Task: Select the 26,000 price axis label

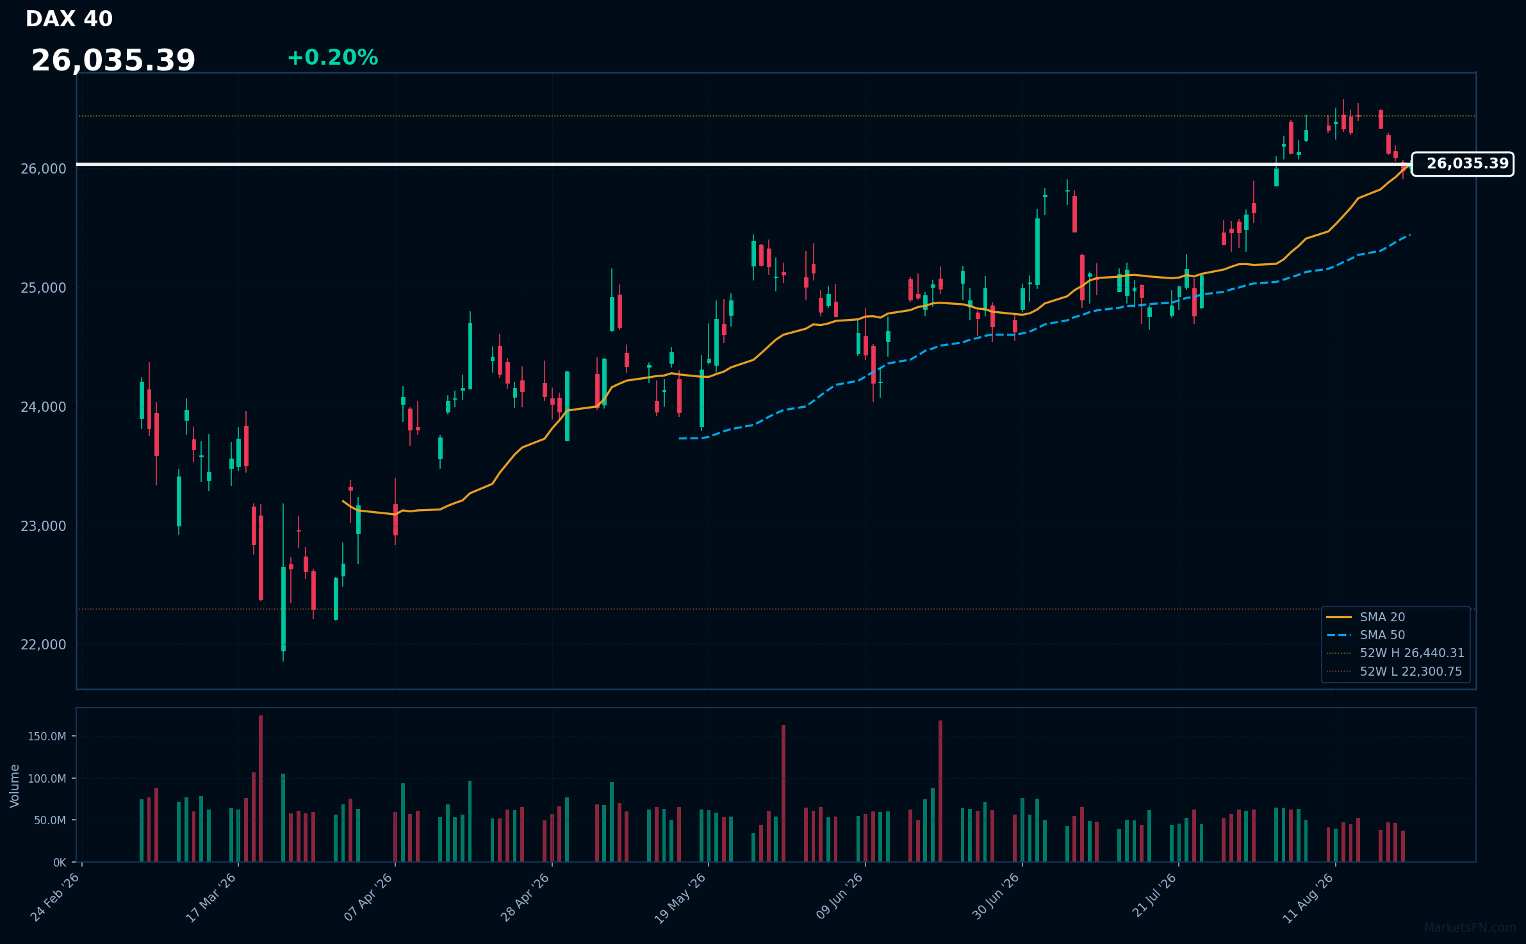Action: click(44, 169)
